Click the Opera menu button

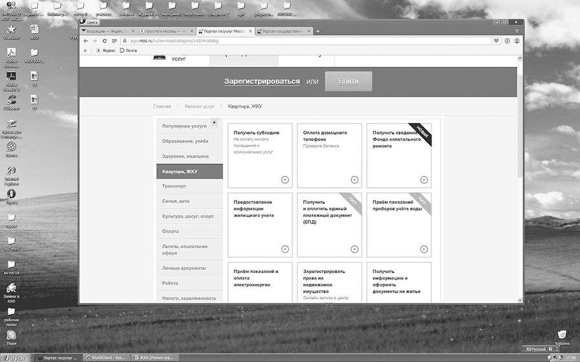point(89,22)
